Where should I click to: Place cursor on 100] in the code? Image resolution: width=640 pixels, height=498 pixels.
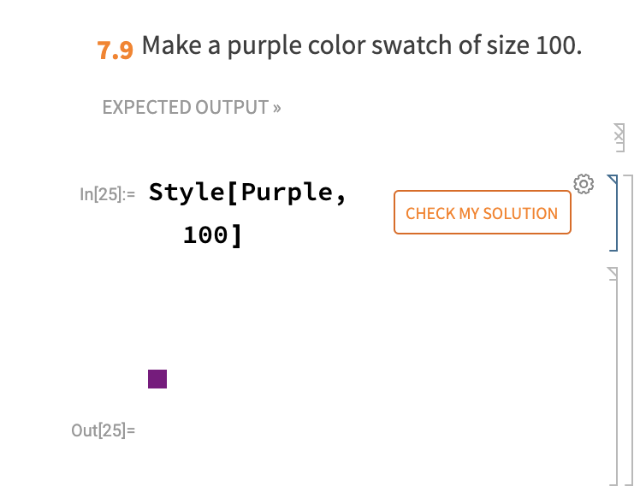212,235
